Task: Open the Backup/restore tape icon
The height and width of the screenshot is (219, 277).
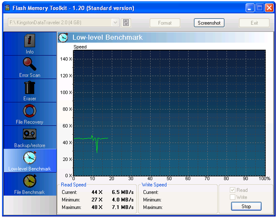Action: pyautogui.click(x=30, y=134)
